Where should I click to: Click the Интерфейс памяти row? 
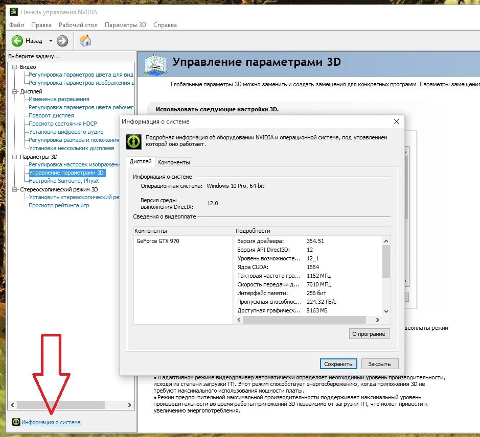(308, 293)
